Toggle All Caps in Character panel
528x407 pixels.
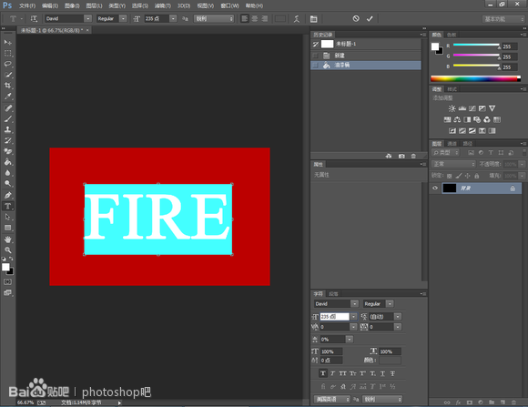(342, 373)
